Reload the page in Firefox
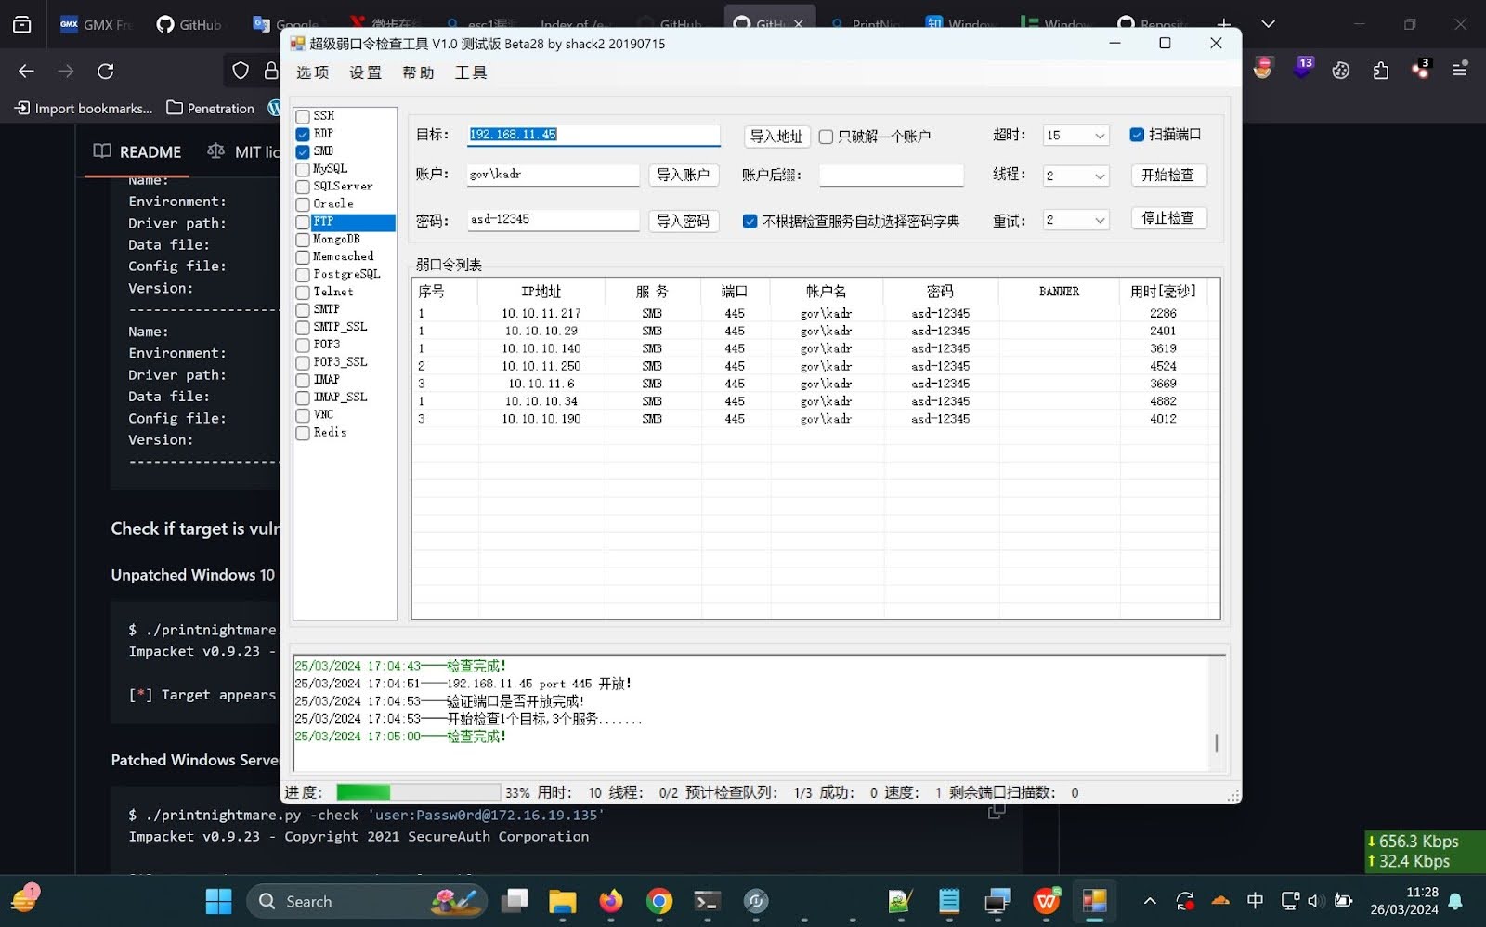Viewport: 1486px width, 927px height. pyautogui.click(x=105, y=71)
